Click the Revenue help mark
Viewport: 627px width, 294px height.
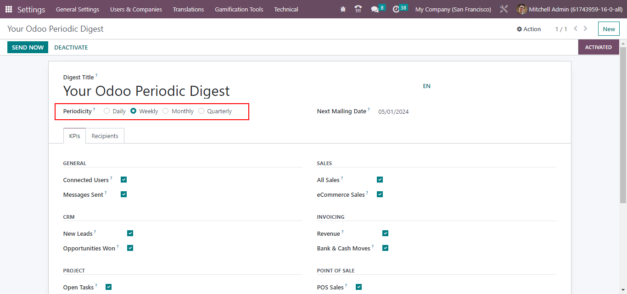342,232
